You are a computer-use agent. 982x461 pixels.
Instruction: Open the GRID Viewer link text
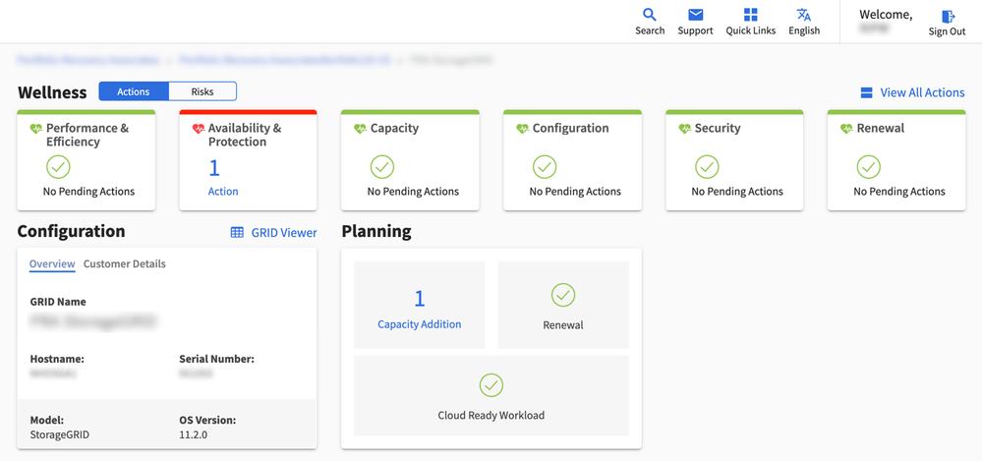pyautogui.click(x=284, y=233)
